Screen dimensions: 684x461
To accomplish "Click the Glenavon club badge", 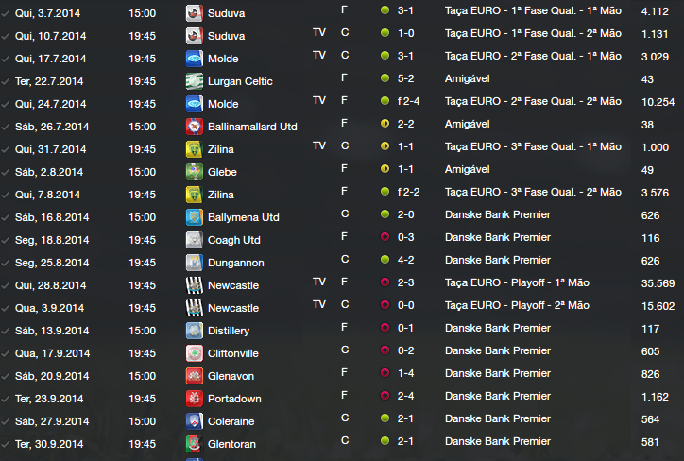I will tap(194, 376).
